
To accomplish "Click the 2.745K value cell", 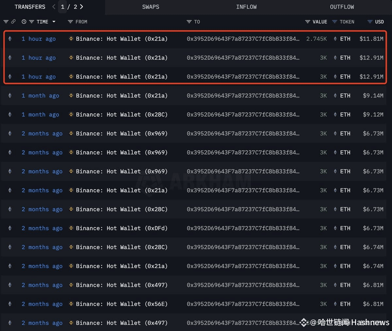I will [x=317, y=39].
